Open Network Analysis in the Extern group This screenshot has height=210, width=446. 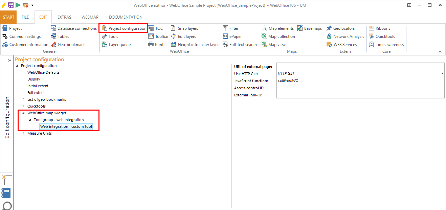345,36
